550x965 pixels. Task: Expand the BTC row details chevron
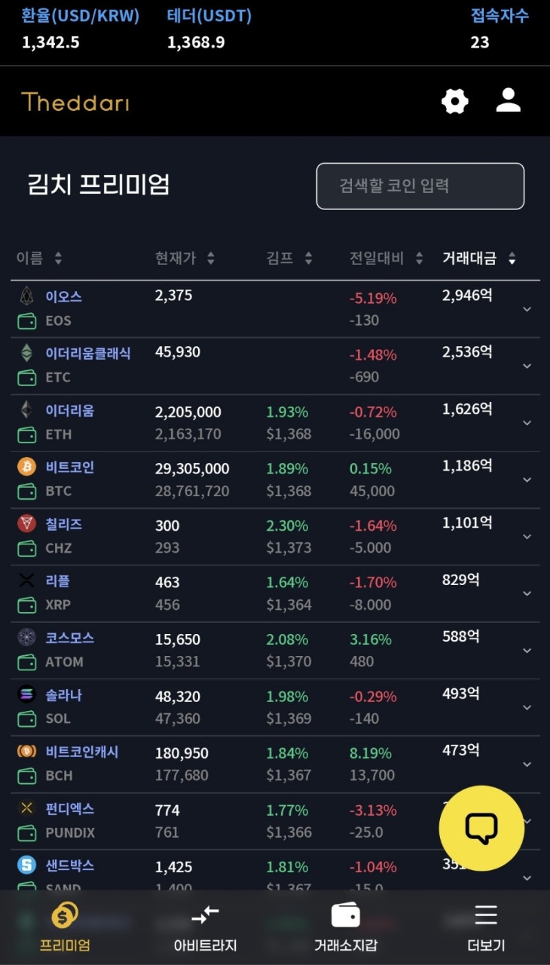[x=527, y=480]
